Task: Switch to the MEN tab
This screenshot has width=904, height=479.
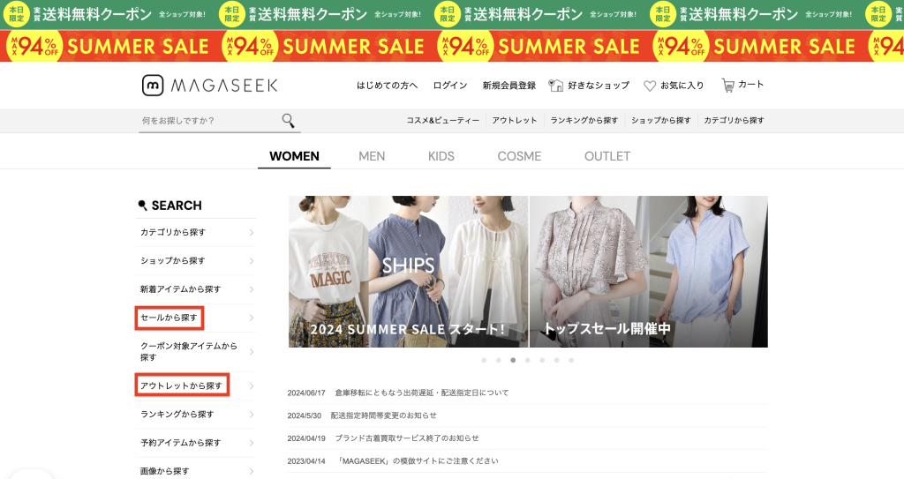Action: pyautogui.click(x=372, y=156)
